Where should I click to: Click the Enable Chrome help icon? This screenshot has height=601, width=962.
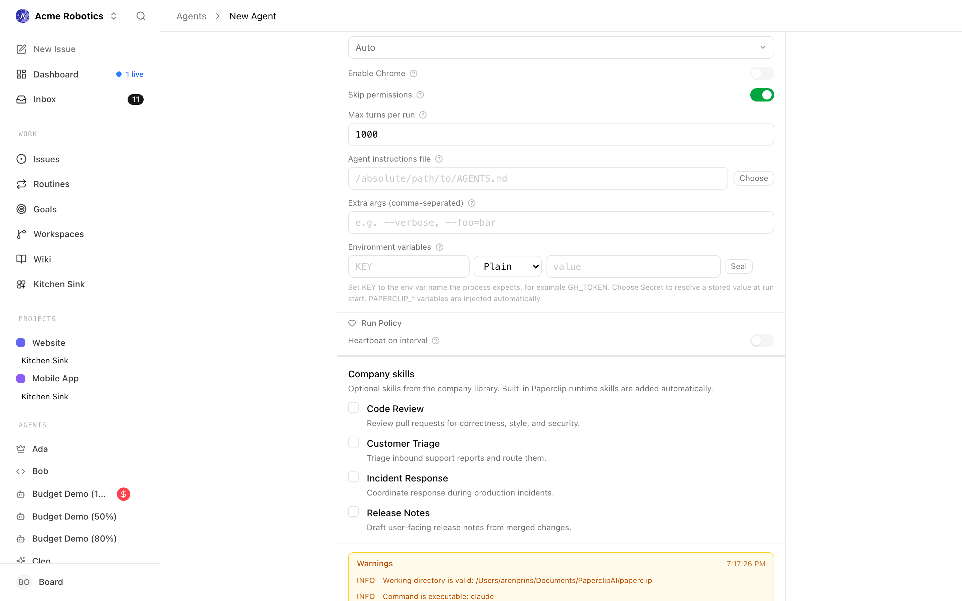pos(414,73)
